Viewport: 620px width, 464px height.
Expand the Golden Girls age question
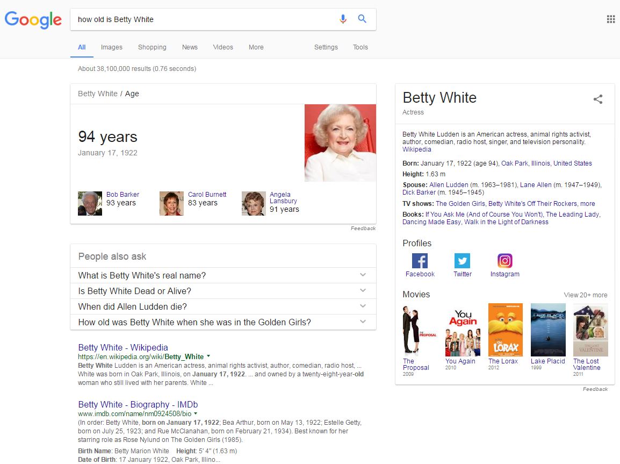(223, 322)
